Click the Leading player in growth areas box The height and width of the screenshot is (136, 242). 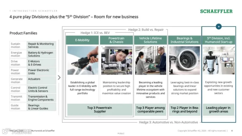point(218,110)
